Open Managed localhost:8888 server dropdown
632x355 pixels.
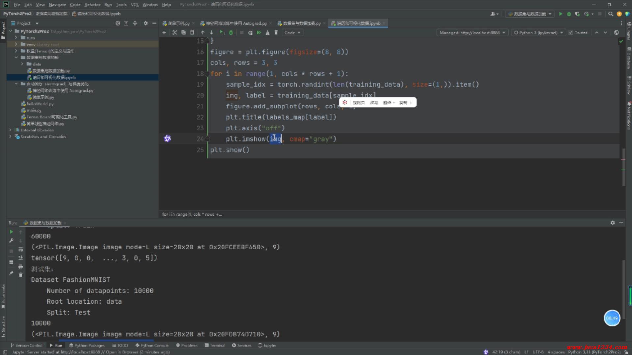click(x=472, y=33)
